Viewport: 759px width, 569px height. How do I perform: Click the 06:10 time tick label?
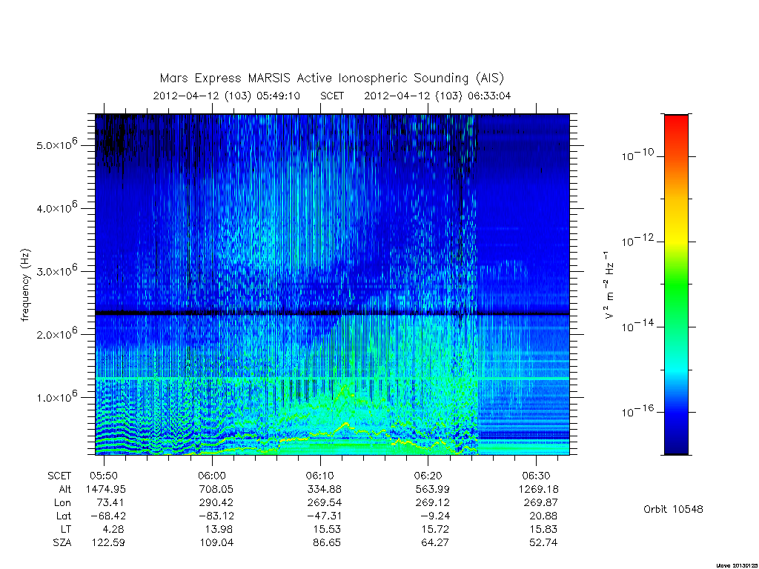[x=320, y=476]
